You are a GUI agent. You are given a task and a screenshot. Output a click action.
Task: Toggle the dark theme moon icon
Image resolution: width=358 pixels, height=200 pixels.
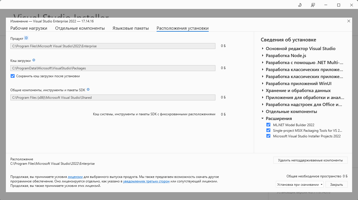[300, 5]
